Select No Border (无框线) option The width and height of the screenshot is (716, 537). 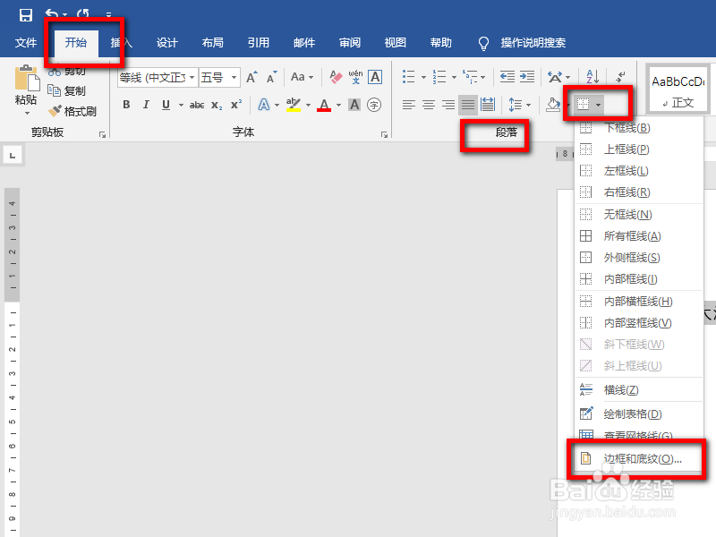tap(638, 214)
